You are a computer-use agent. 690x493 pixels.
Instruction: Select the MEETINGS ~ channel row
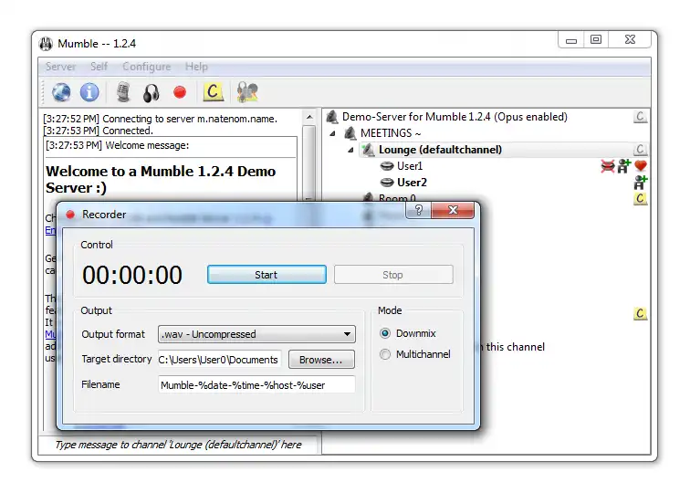pos(391,133)
